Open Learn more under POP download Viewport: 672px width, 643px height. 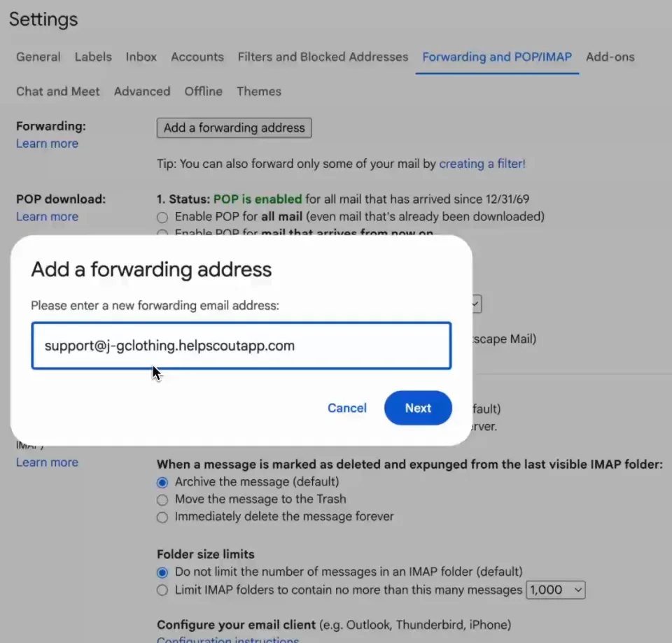pyautogui.click(x=47, y=217)
